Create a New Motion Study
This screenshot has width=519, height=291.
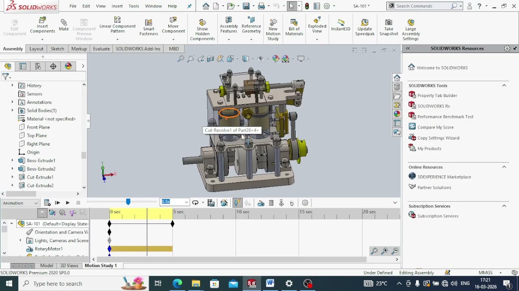pyautogui.click(x=273, y=30)
